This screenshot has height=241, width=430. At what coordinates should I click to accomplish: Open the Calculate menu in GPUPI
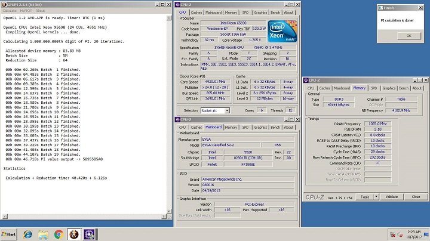10,11
